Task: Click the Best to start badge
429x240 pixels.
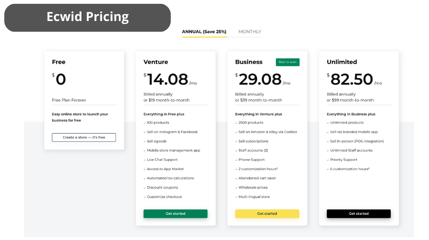Action: 287,62
